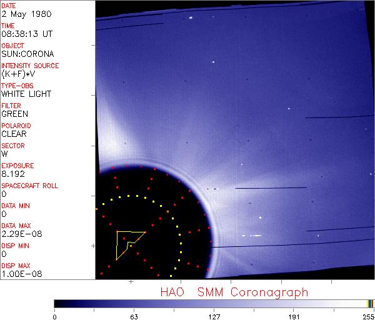
Task: Select the "08:38:13 UT" time value
Action: click(x=22, y=34)
